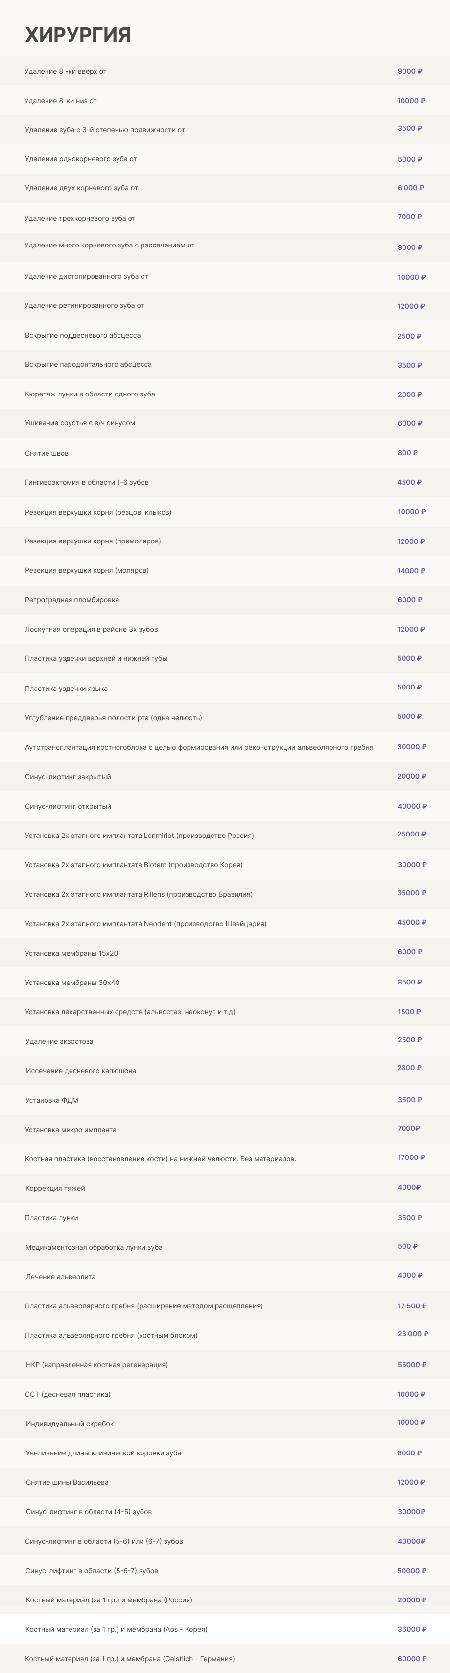Click the Neodent implant installation service
The width and height of the screenshot is (450, 1673).
145,924
